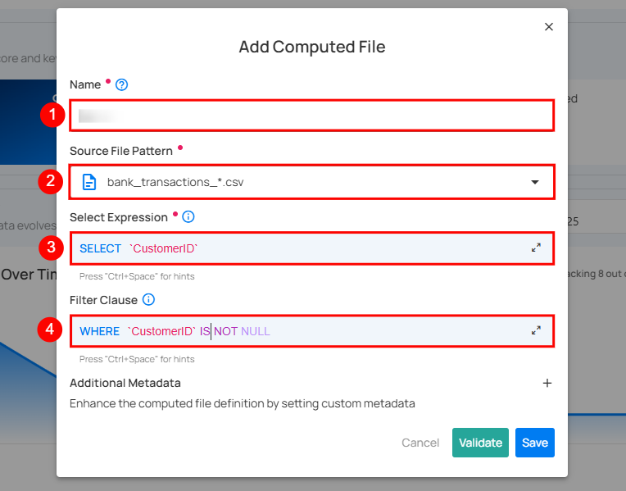Click the Additional Metadata heading

point(125,383)
